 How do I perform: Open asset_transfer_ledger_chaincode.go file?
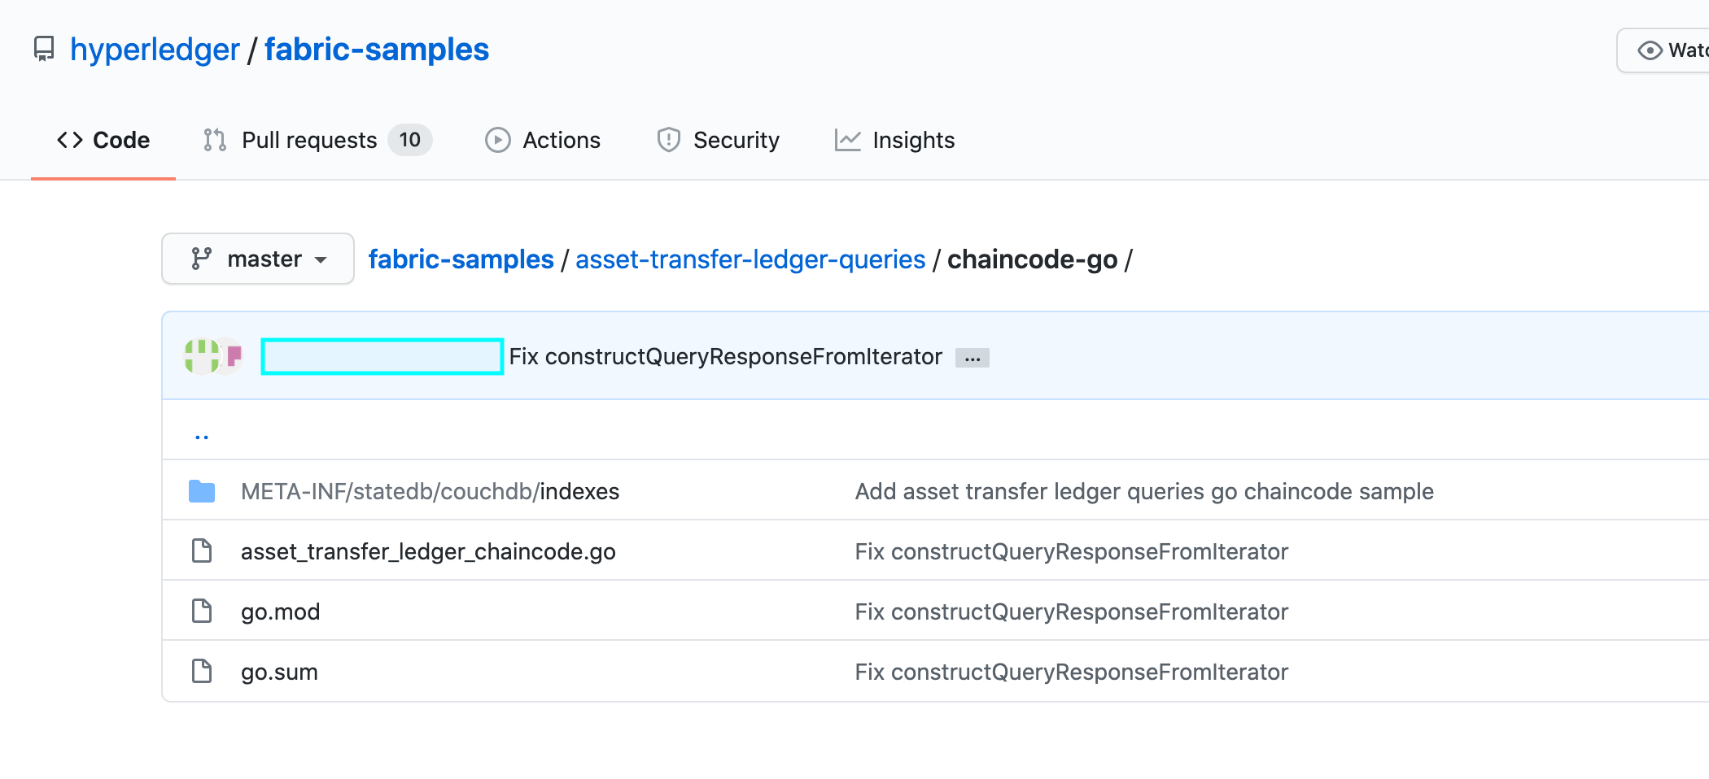coord(428,551)
